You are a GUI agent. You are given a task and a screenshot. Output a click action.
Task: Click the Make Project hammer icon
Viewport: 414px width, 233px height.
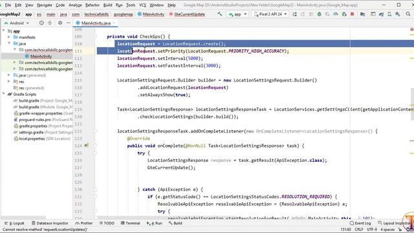click(220, 14)
